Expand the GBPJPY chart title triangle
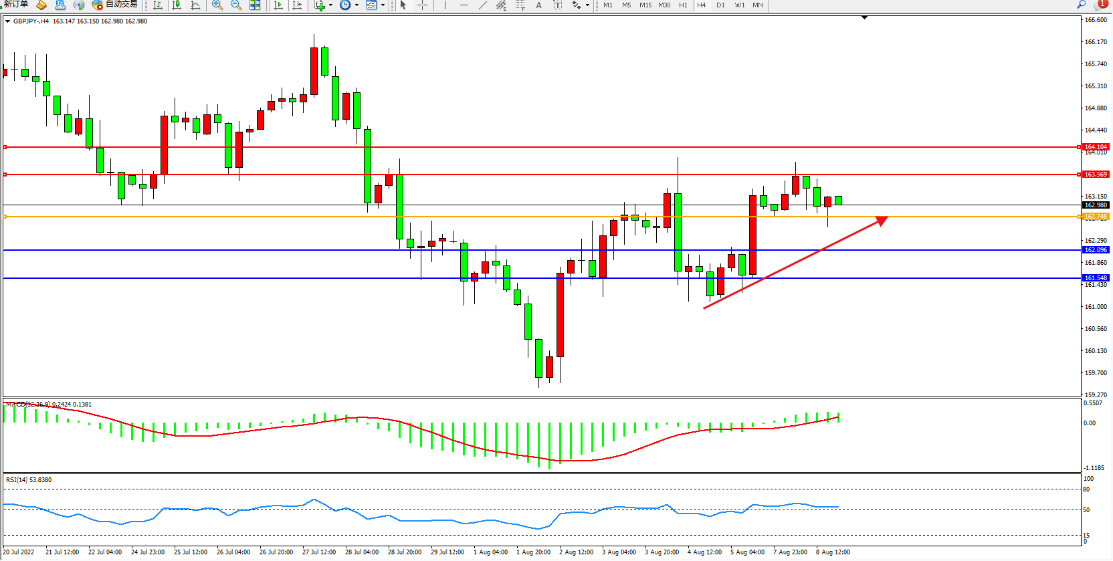This screenshot has height=561, width=1113. point(7,21)
